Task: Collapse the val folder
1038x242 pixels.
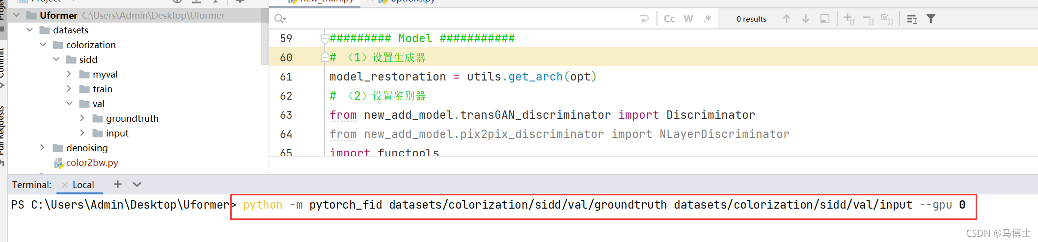Action: 70,104
